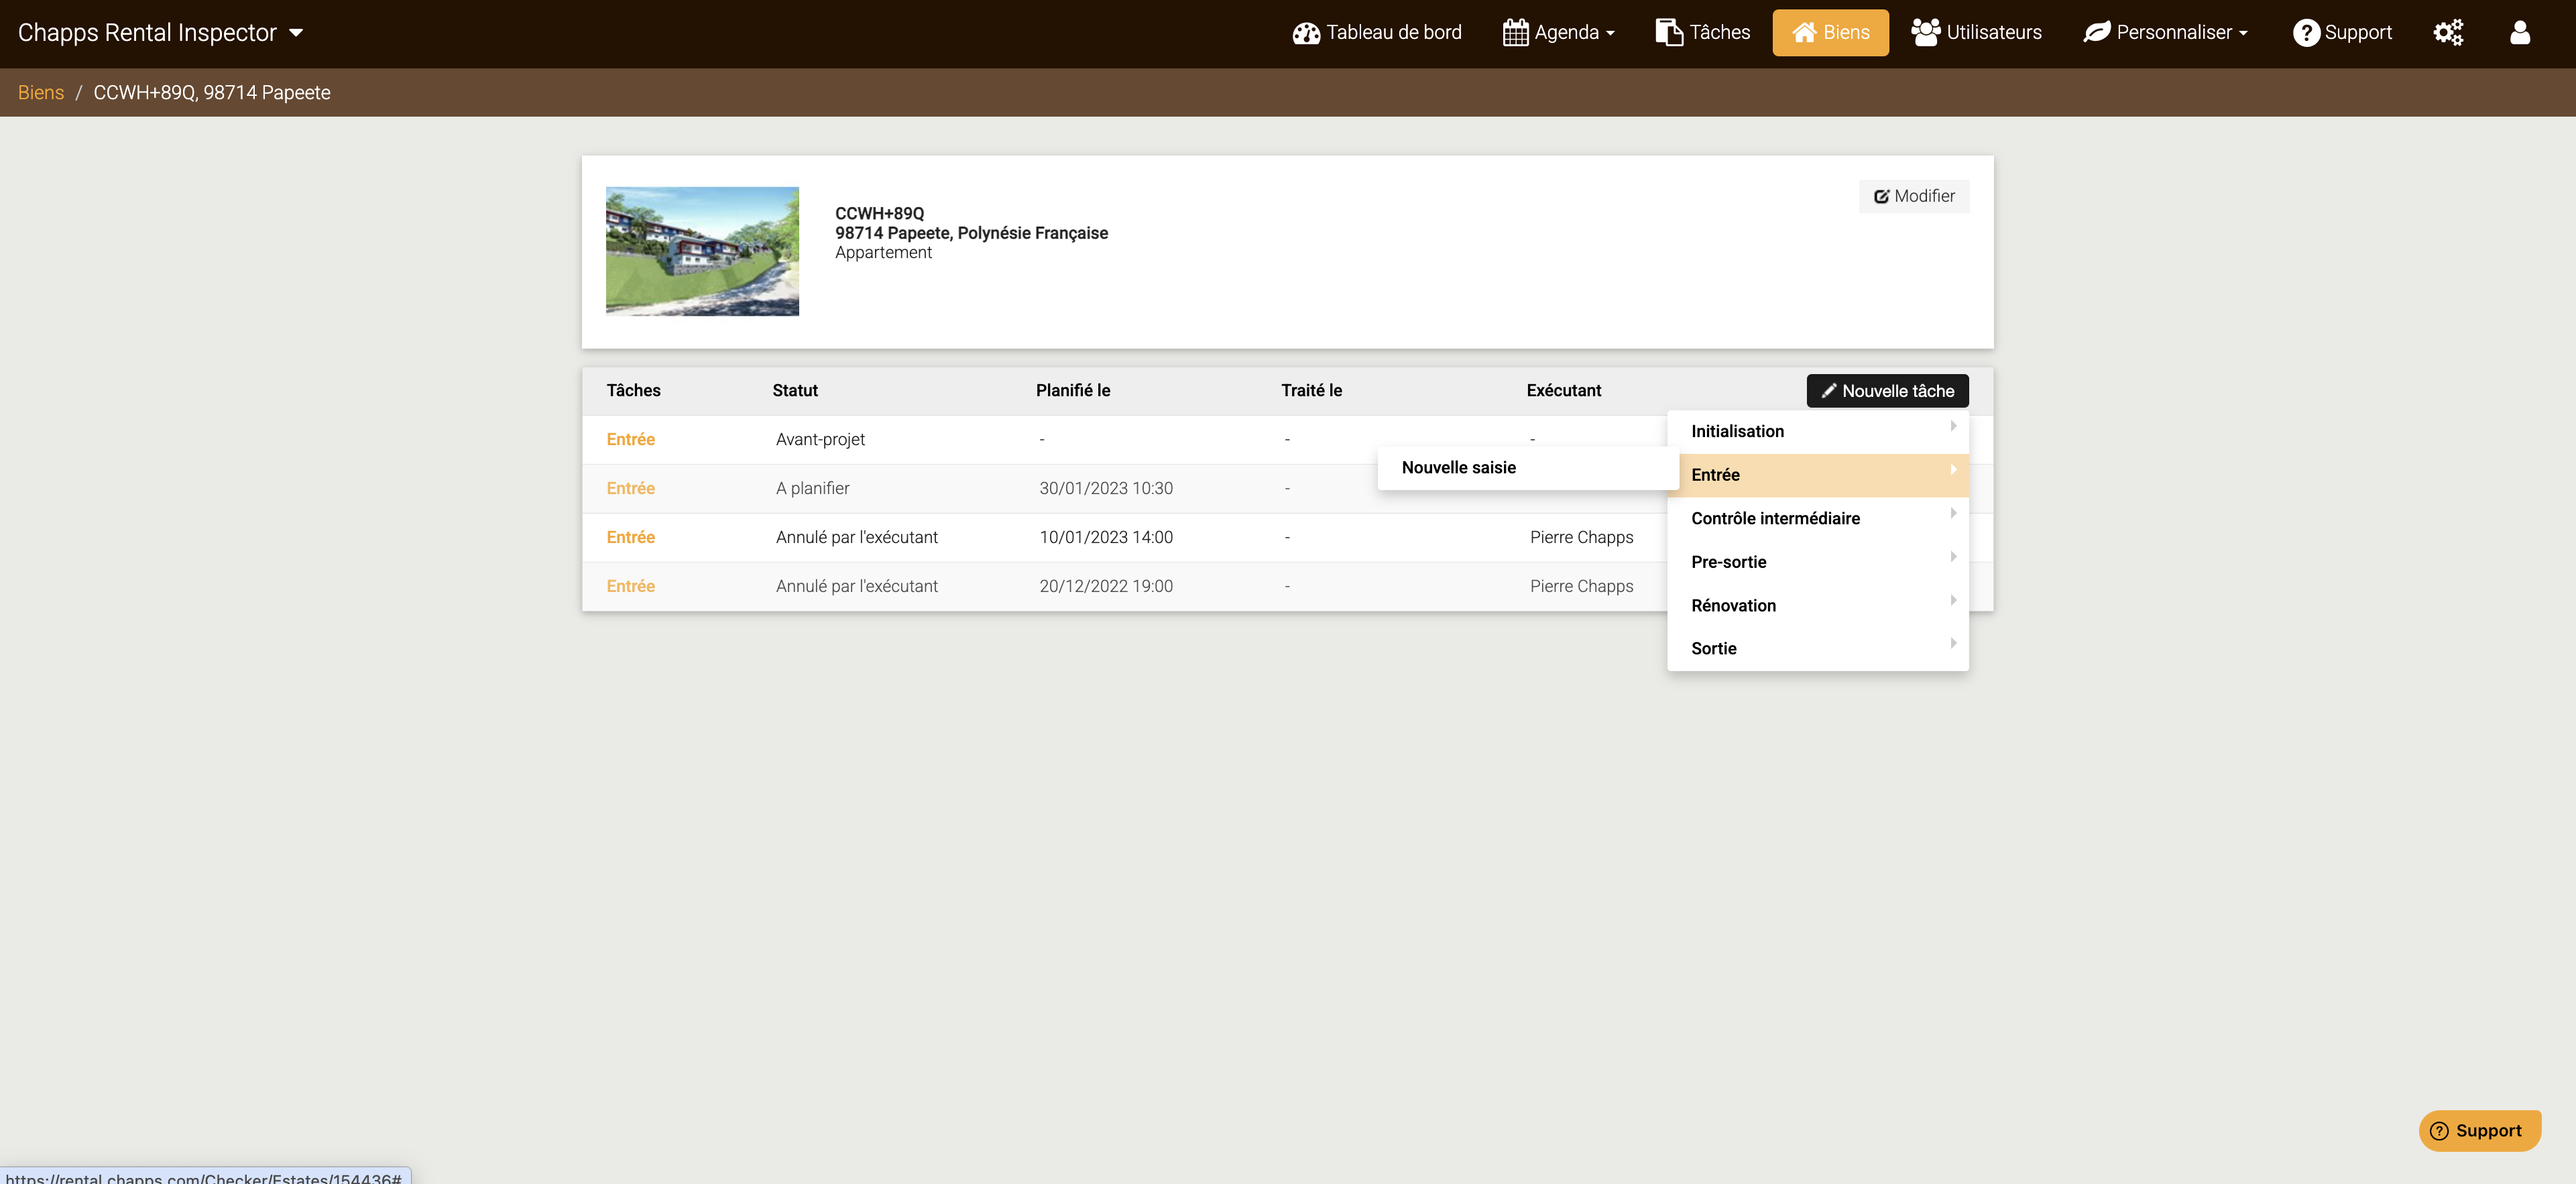Open the Entrée task with Avant-projet status
The image size is (2576, 1184).
point(630,440)
